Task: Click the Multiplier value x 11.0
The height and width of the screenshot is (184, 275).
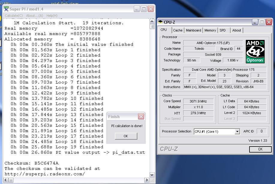Action: 198,107
